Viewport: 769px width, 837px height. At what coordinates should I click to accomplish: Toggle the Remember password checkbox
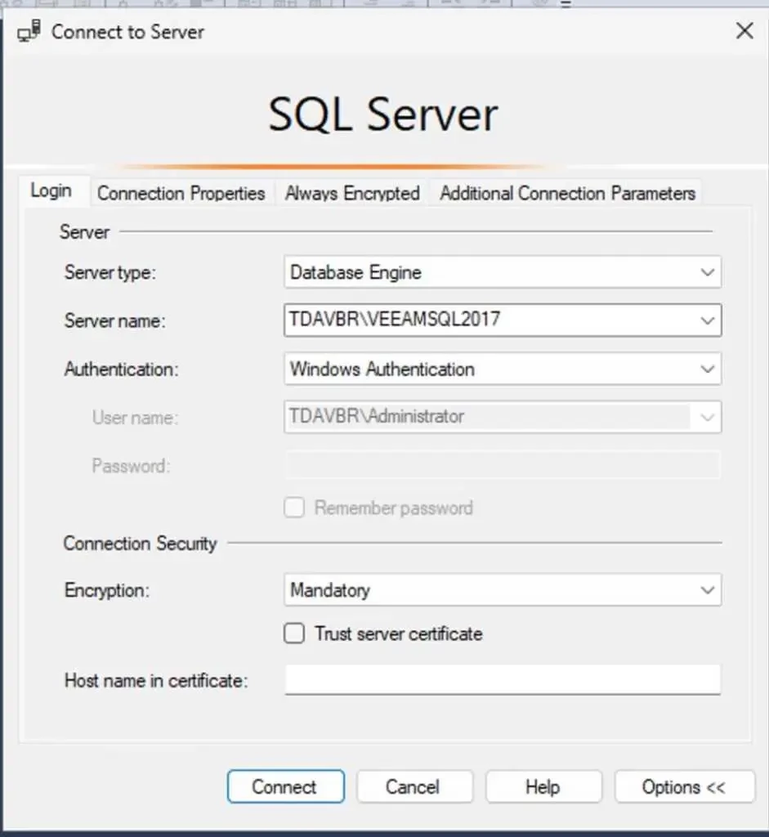(294, 507)
